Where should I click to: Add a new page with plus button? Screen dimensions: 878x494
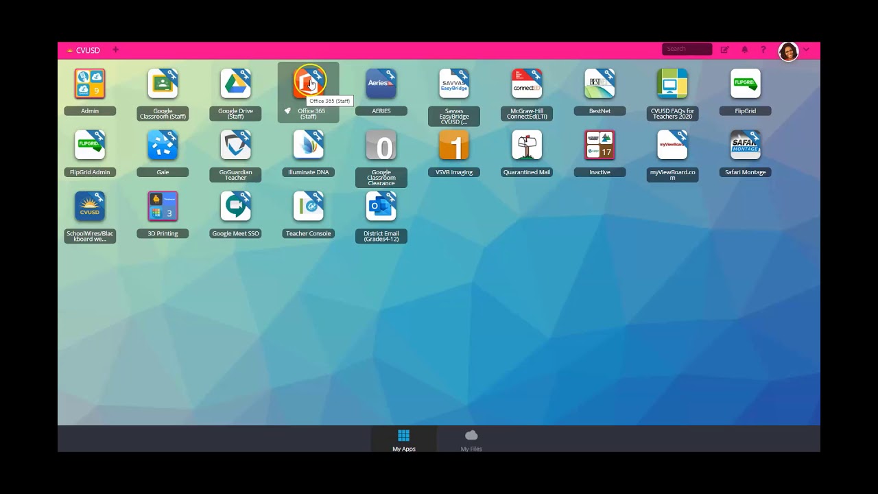[115, 49]
